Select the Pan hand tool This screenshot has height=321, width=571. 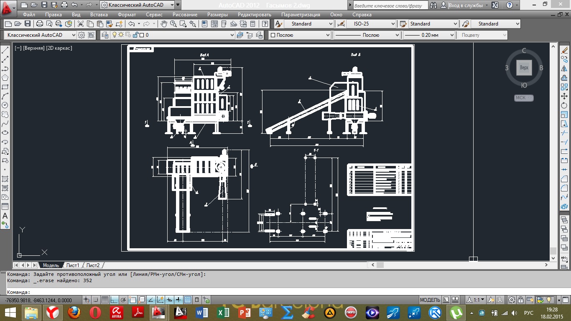164,24
